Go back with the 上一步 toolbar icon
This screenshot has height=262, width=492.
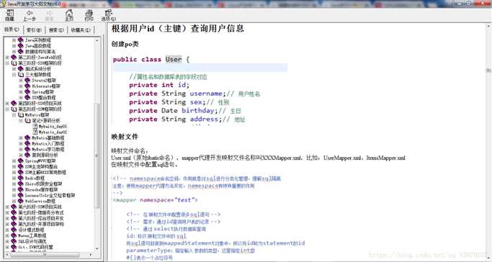click(x=30, y=15)
